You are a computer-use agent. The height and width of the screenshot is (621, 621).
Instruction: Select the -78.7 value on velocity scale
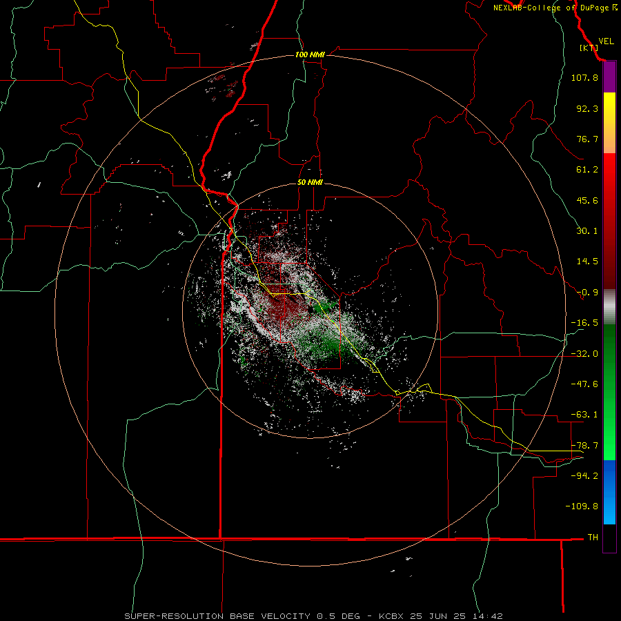584,446
